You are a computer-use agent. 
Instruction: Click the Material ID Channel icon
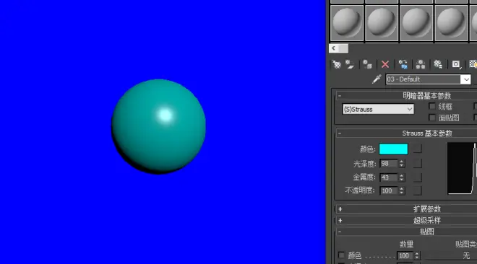pos(456,64)
